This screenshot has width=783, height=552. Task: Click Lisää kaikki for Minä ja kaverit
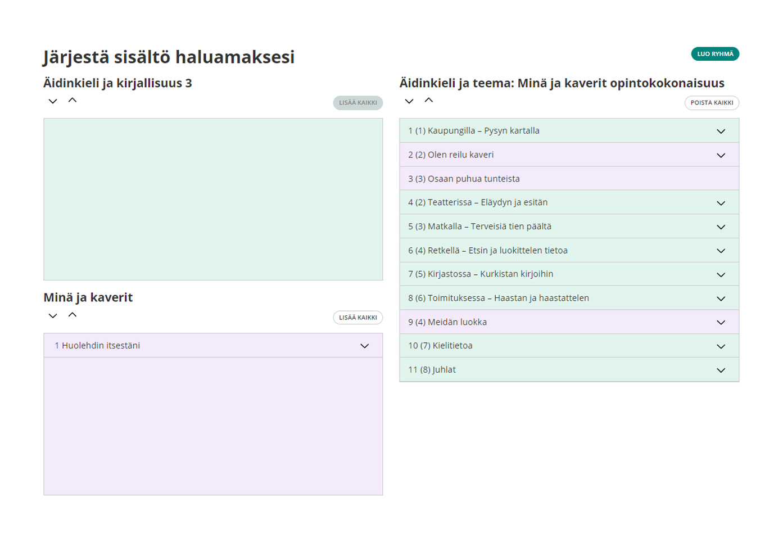357,318
